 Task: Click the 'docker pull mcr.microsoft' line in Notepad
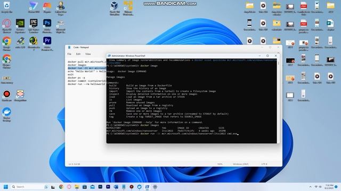[87, 62]
